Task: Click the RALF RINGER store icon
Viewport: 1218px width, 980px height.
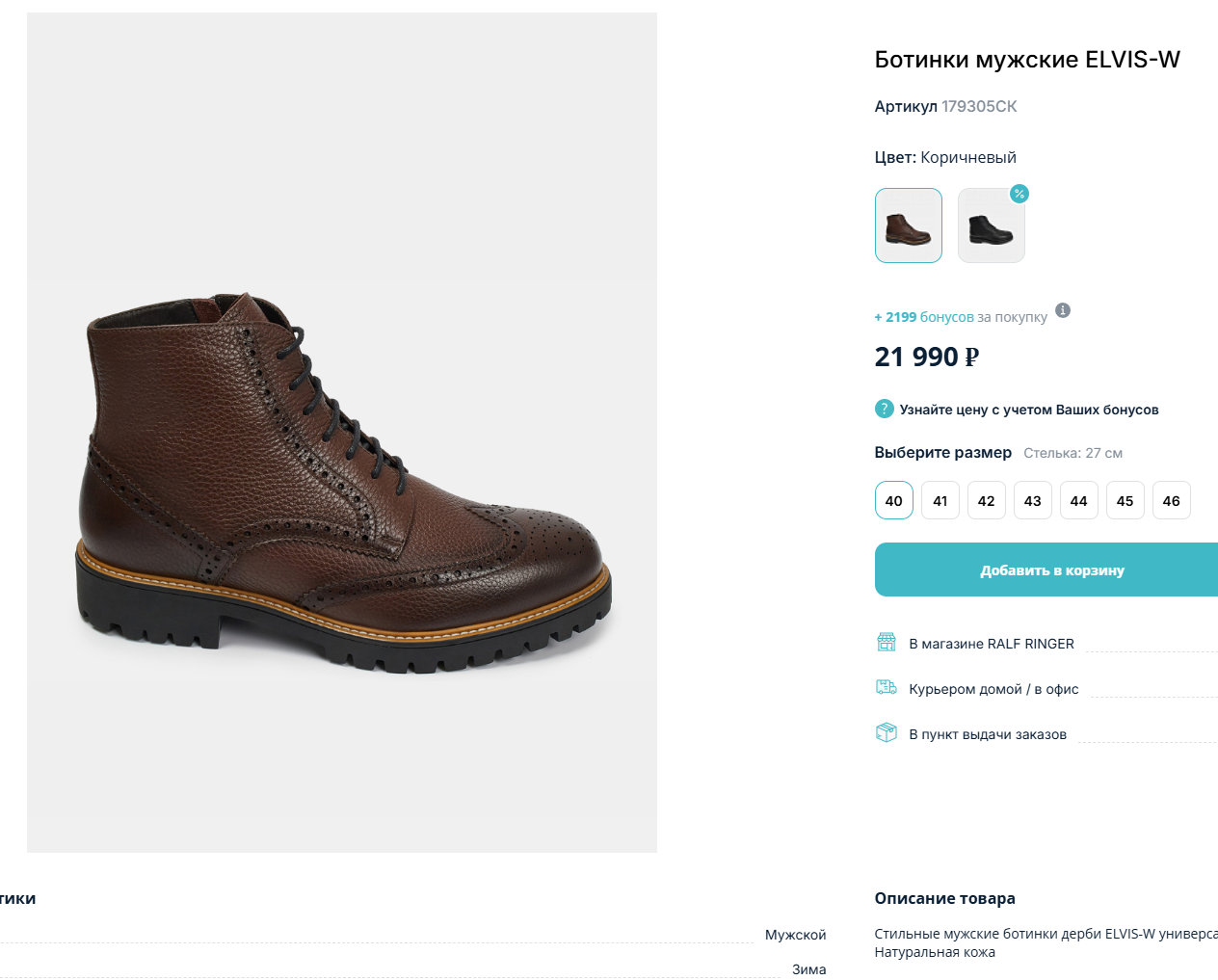Action: (x=886, y=643)
